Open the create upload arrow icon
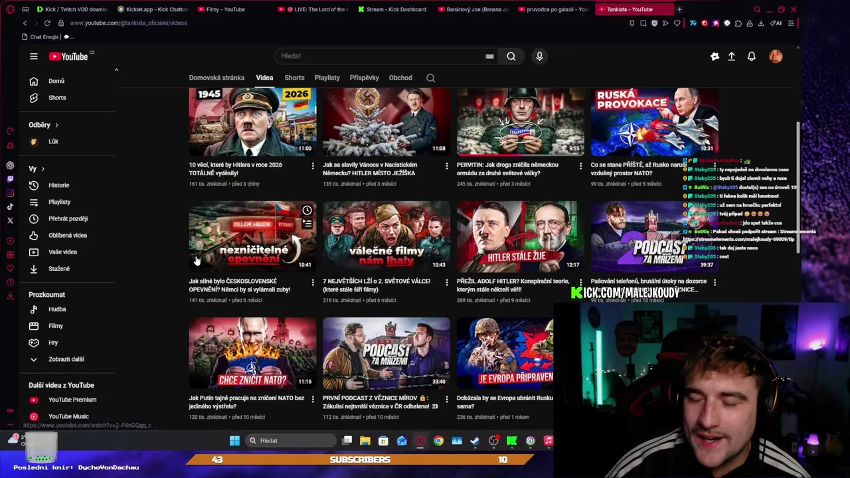The height and width of the screenshot is (478, 850). [x=732, y=56]
